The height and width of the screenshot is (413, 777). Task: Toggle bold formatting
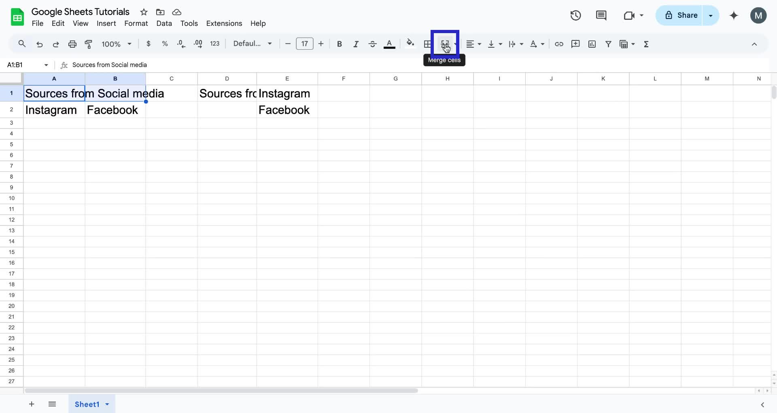click(339, 44)
